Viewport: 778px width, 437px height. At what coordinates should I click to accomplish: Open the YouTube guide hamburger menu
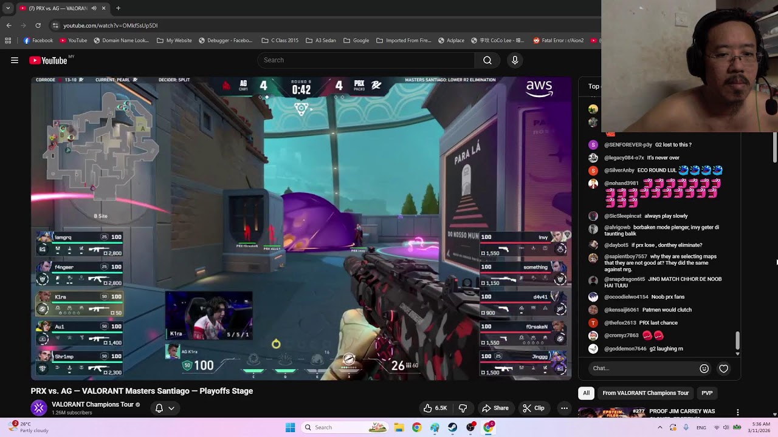pyautogui.click(x=15, y=60)
